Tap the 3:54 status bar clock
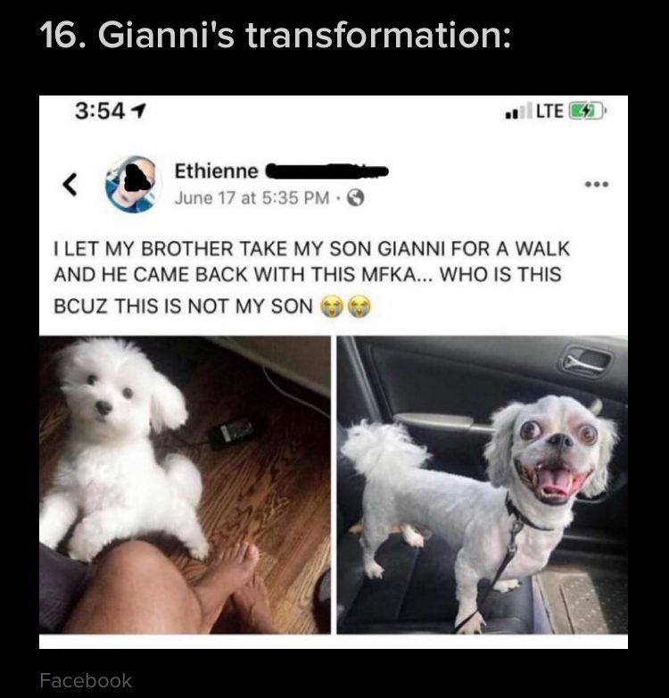The image size is (669, 698). (x=100, y=111)
